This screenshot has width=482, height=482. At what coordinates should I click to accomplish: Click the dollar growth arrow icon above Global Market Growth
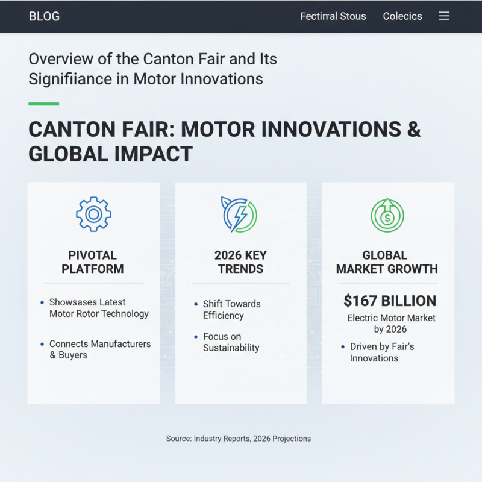pos(387,214)
